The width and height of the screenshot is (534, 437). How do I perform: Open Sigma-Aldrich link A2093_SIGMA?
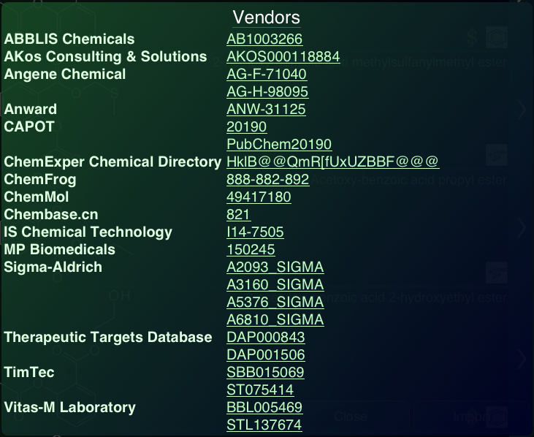(x=275, y=267)
